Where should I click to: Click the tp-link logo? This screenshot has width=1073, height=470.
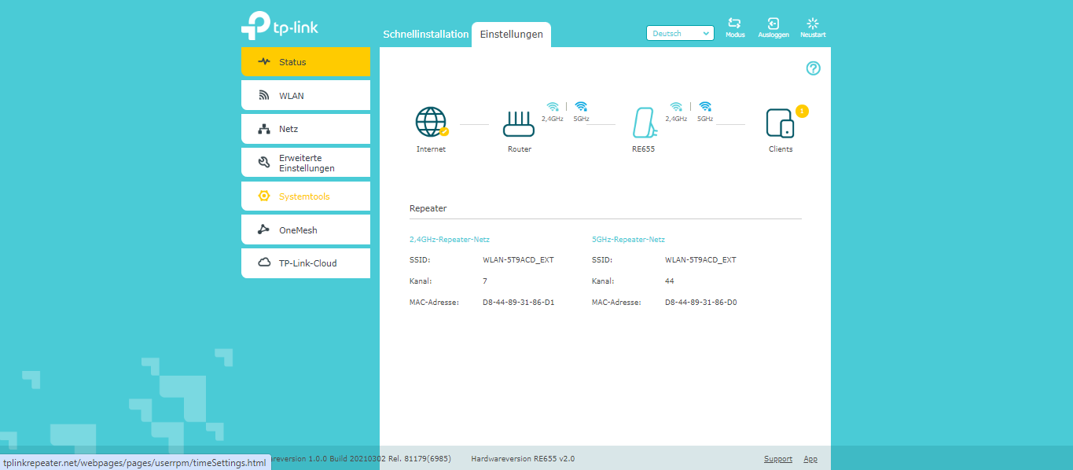(x=280, y=26)
